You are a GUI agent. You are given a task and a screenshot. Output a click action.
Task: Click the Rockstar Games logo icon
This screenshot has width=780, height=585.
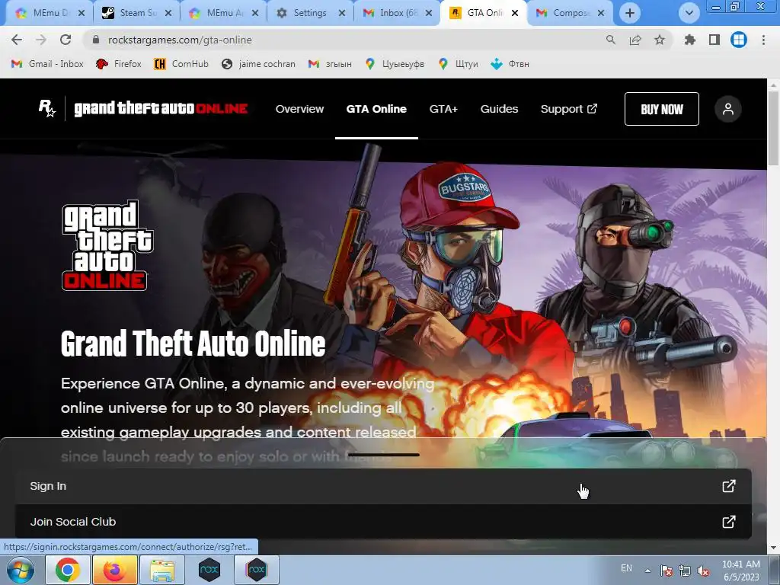46,108
